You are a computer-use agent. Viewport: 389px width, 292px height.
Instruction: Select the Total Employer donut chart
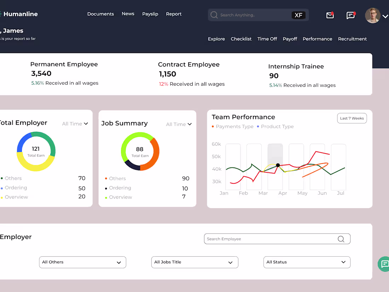pyautogui.click(x=36, y=151)
